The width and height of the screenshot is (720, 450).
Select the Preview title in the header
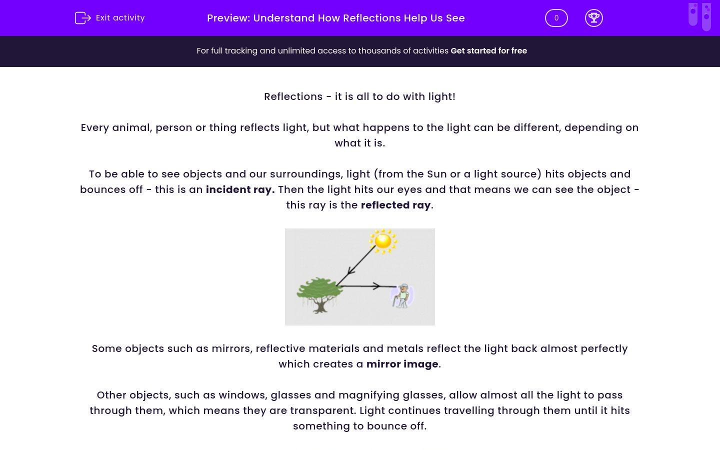[x=336, y=18]
